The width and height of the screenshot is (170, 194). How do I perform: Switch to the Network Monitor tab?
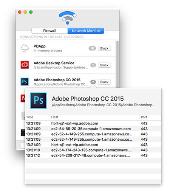click(x=86, y=31)
